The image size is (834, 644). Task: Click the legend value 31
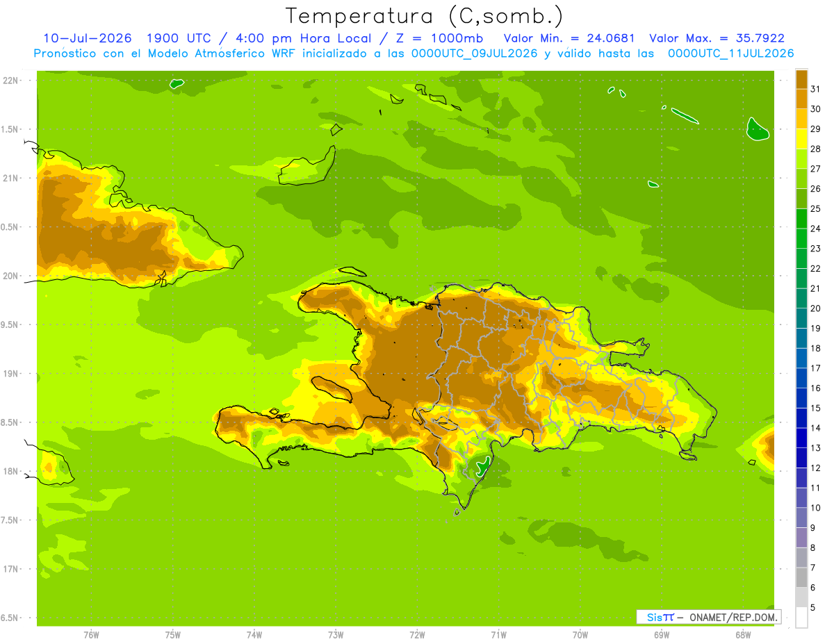(815, 89)
